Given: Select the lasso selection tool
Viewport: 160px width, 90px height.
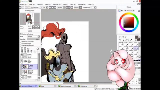Looking at the screenshot, I should [x=123, y=37].
